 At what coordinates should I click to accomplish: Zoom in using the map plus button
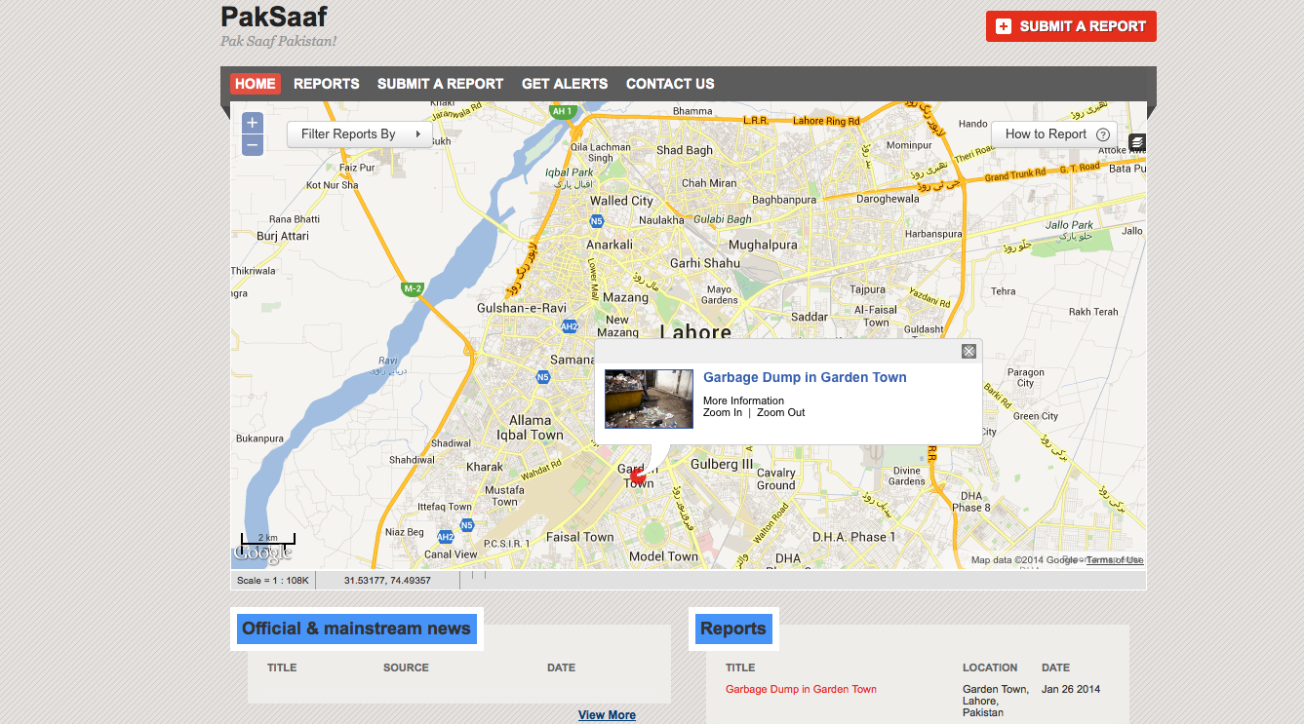coord(253,123)
